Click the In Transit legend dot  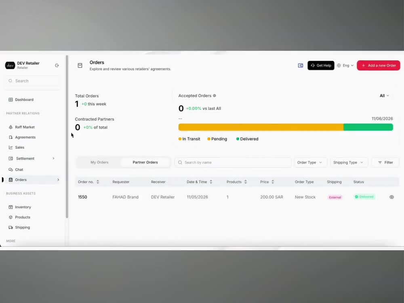click(180, 139)
